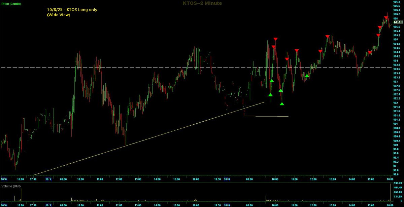
Task: Click the 539.2K volume axis label
Action: [x=398, y=183]
